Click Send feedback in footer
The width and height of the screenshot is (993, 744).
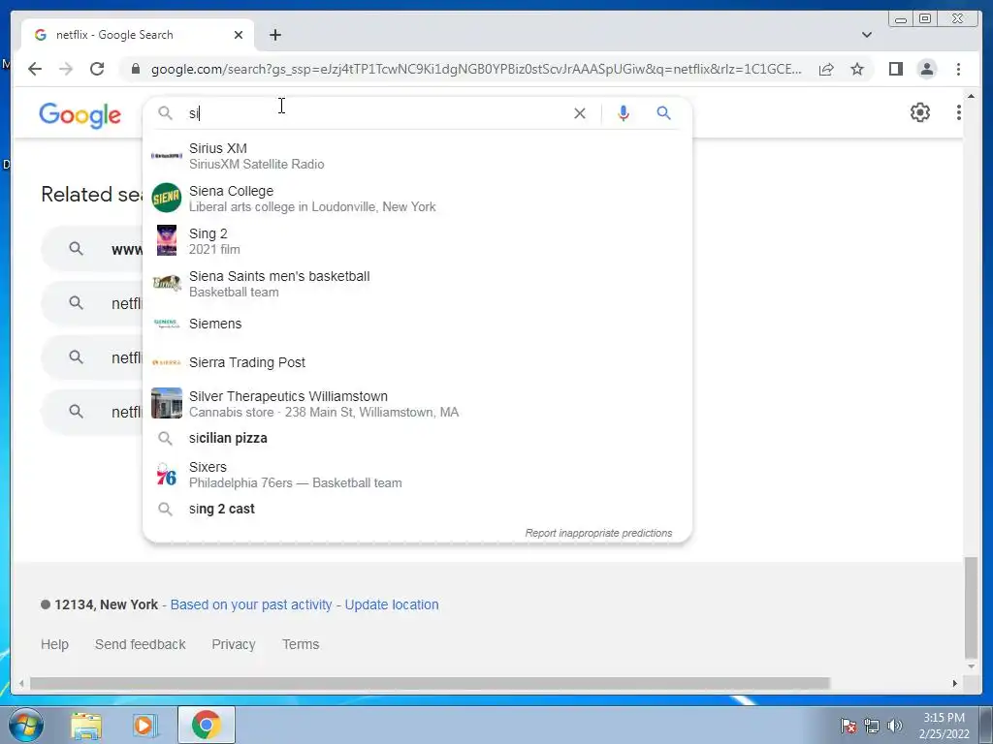140,644
